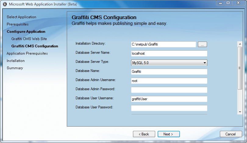Click the Summary step in sidebar
Screen dimensions: 247x143
pyautogui.click(x=15, y=68)
